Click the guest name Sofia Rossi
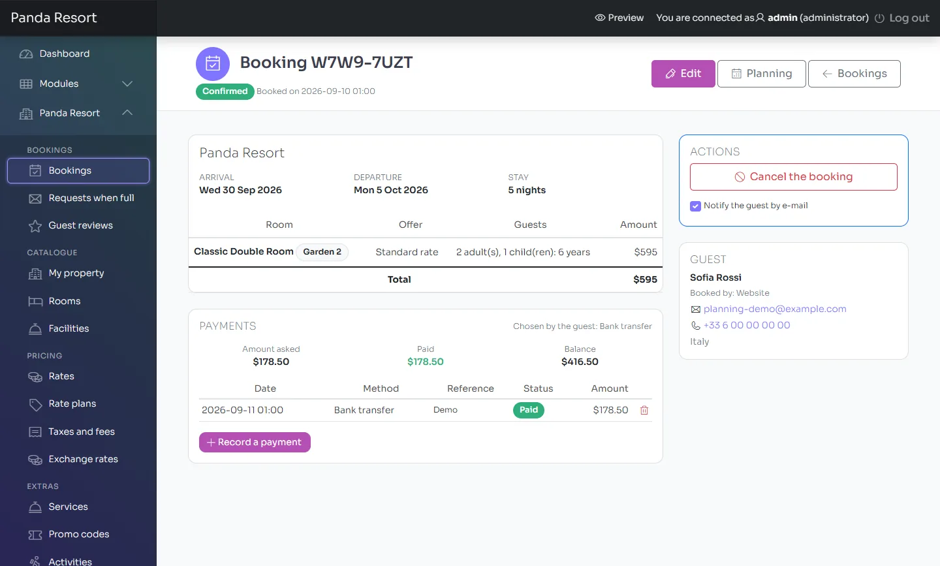 coord(715,277)
